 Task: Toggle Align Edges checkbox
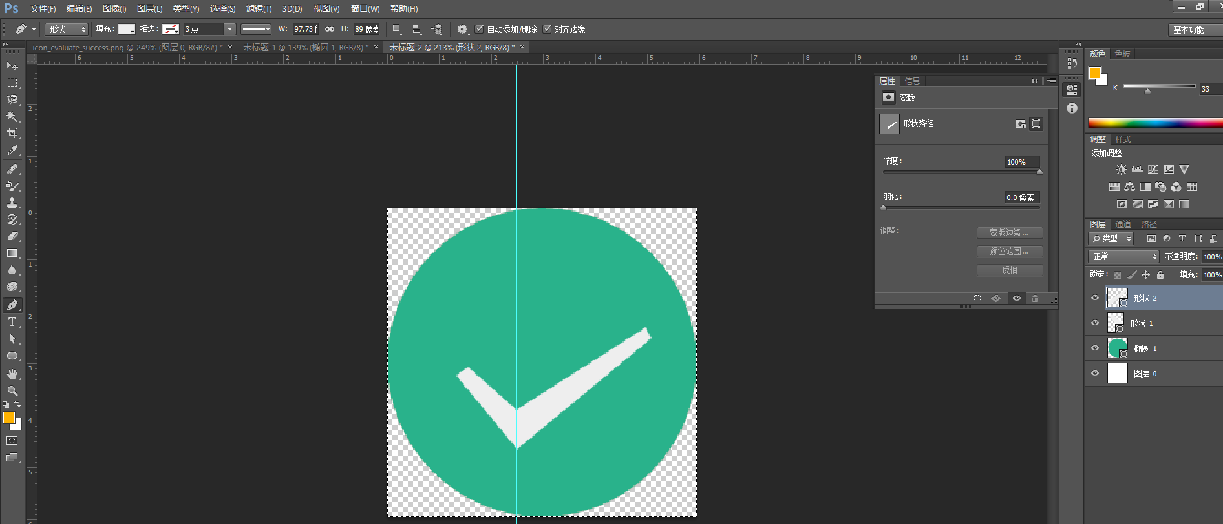548,29
